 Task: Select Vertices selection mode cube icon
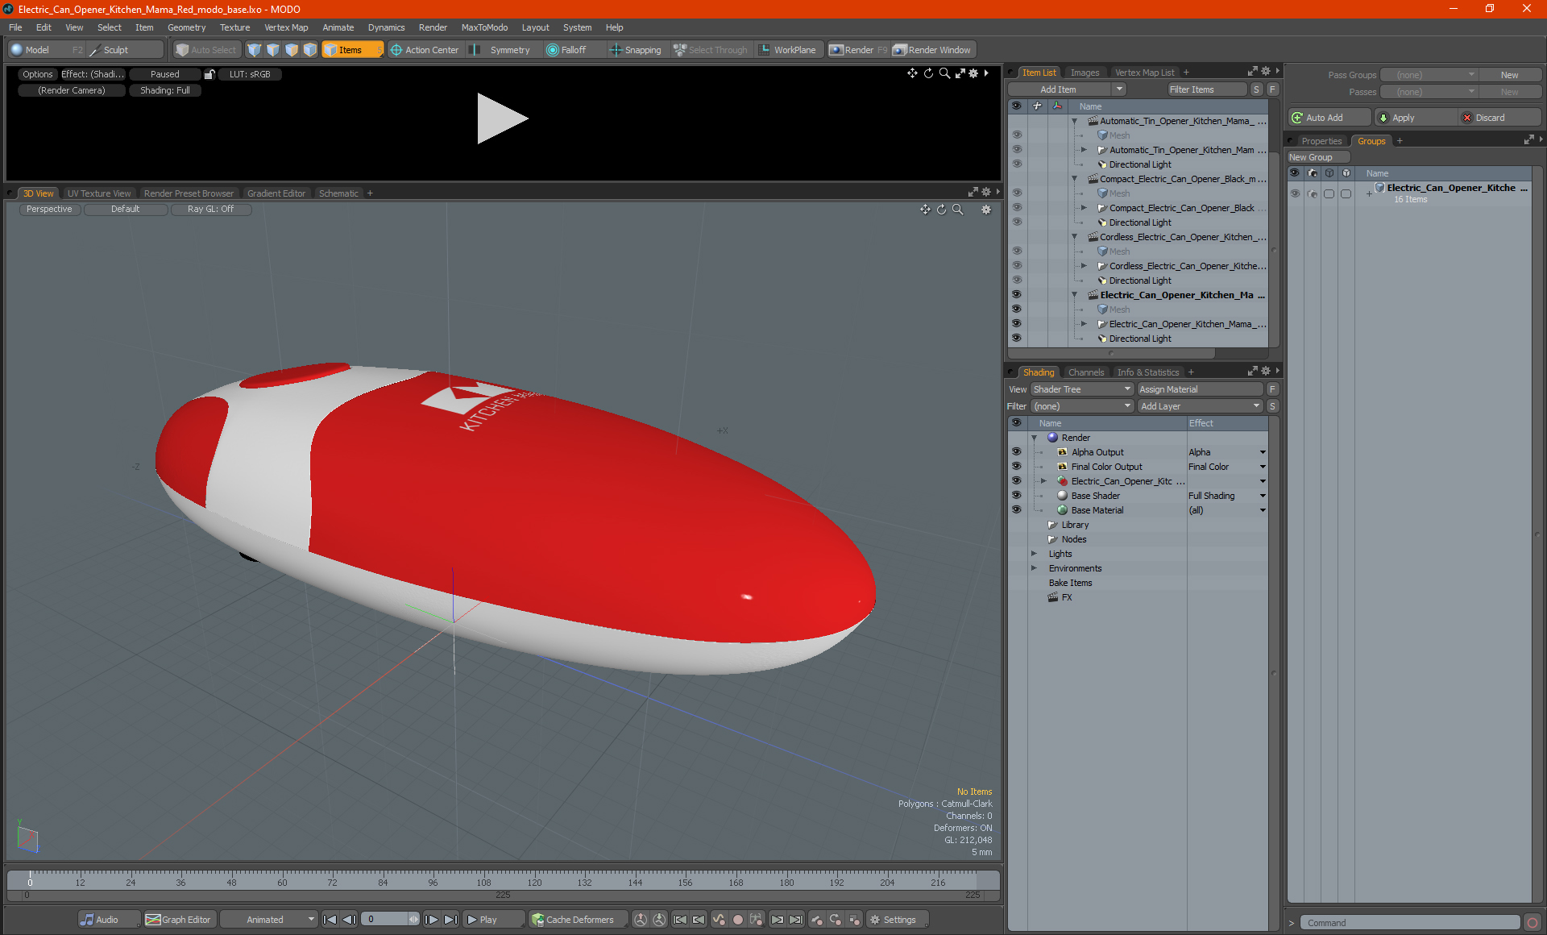coord(255,50)
